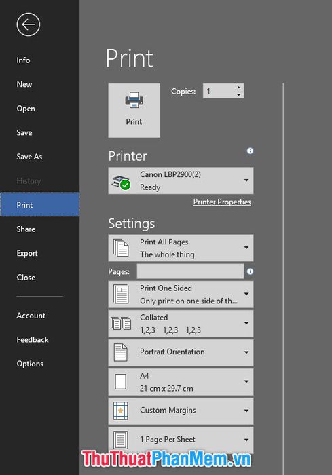
Task: Open the A4 paper size dropdown
Action: (x=181, y=381)
